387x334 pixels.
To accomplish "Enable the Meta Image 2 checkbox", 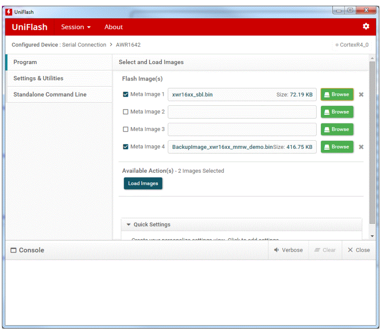I will coord(126,112).
